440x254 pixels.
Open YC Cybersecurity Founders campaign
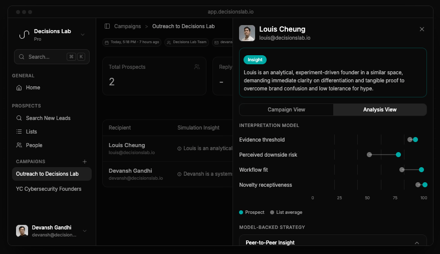[49, 189]
